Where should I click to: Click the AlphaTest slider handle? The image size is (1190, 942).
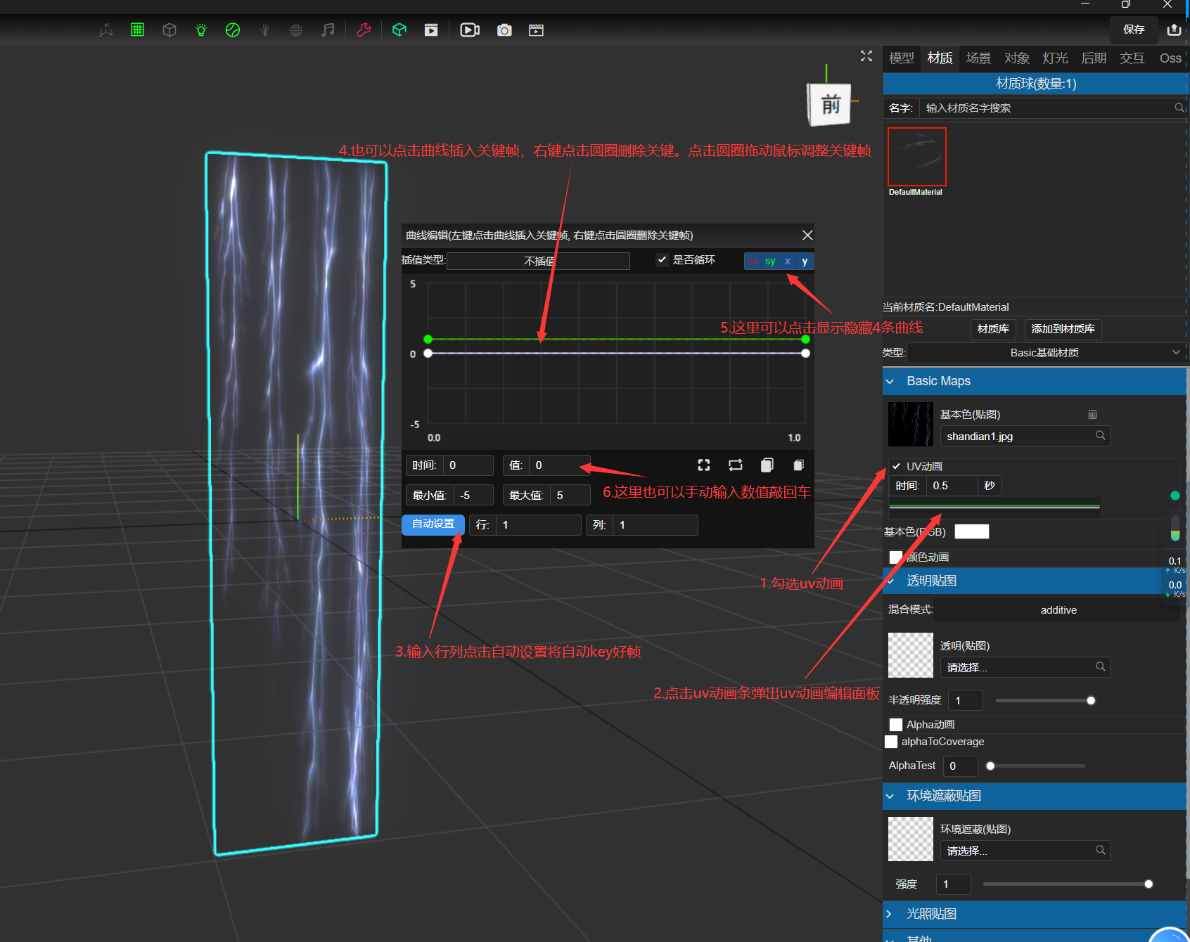pos(990,766)
